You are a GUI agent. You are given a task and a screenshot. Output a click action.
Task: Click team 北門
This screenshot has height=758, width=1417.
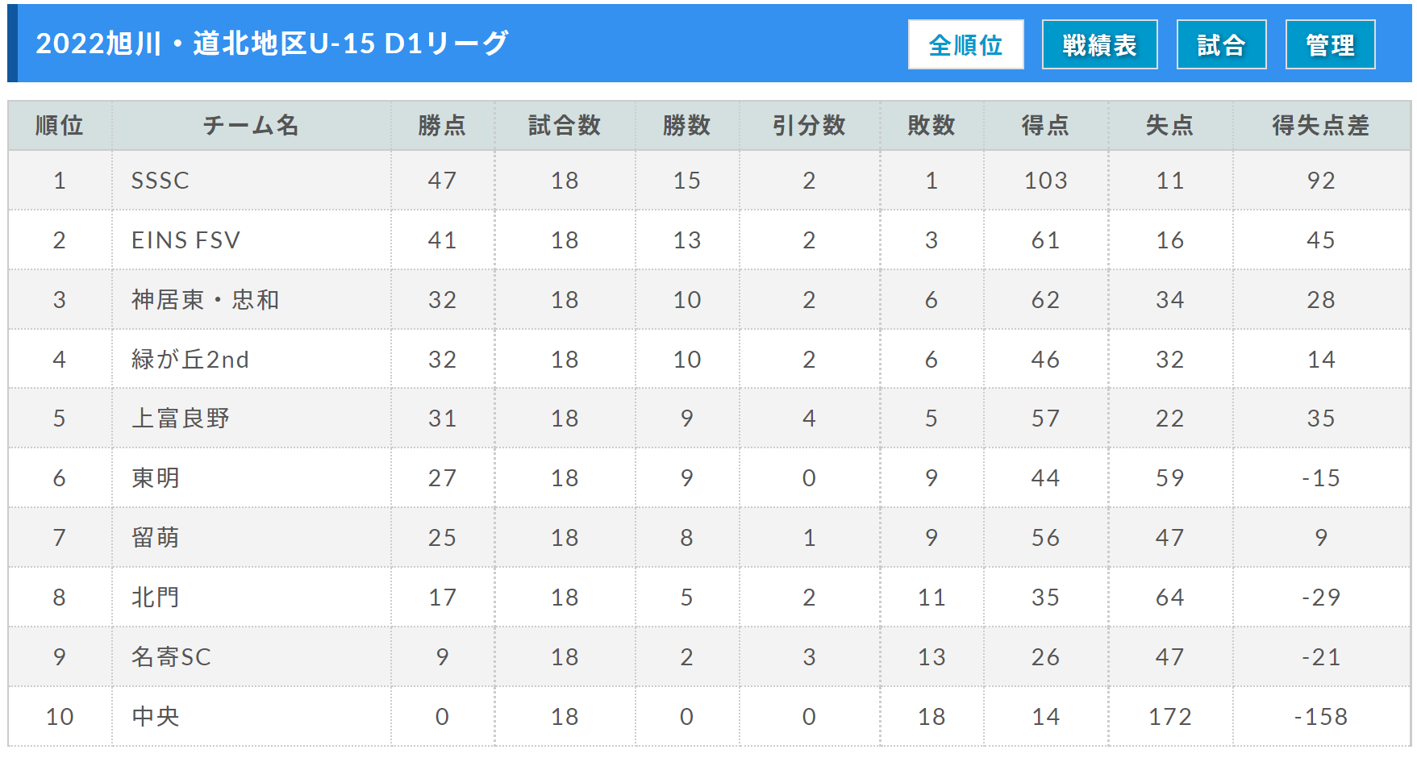[156, 598]
